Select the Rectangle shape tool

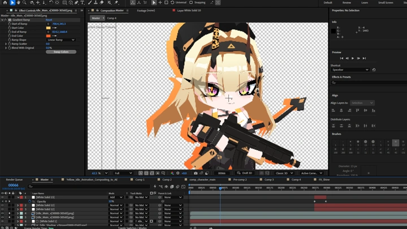coord(64,3)
